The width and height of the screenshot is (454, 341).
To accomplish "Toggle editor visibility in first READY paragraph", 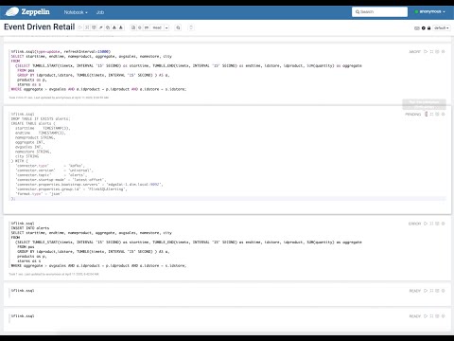I will coord(431,291).
